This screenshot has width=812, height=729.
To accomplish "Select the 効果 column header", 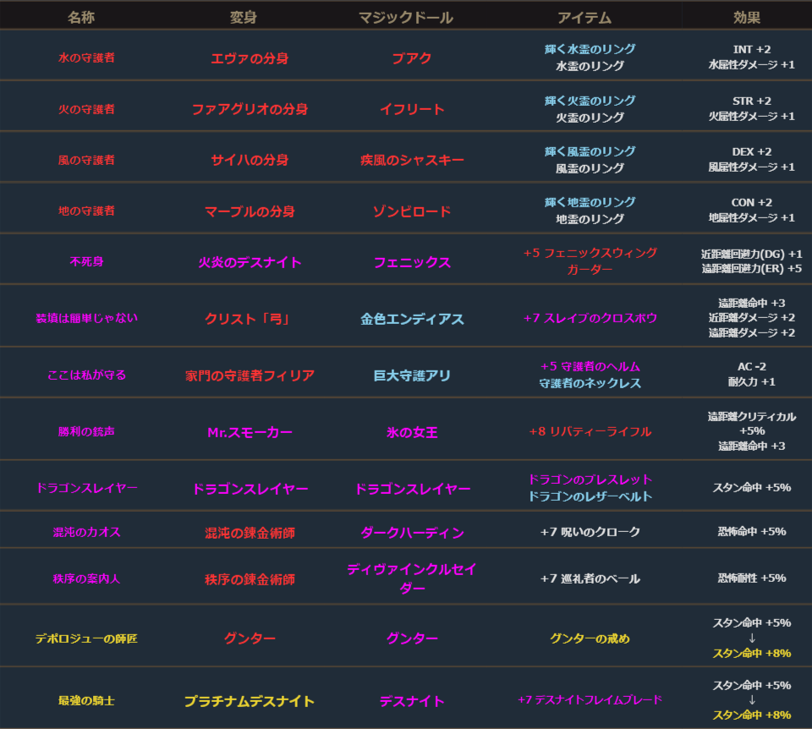I will (746, 17).
